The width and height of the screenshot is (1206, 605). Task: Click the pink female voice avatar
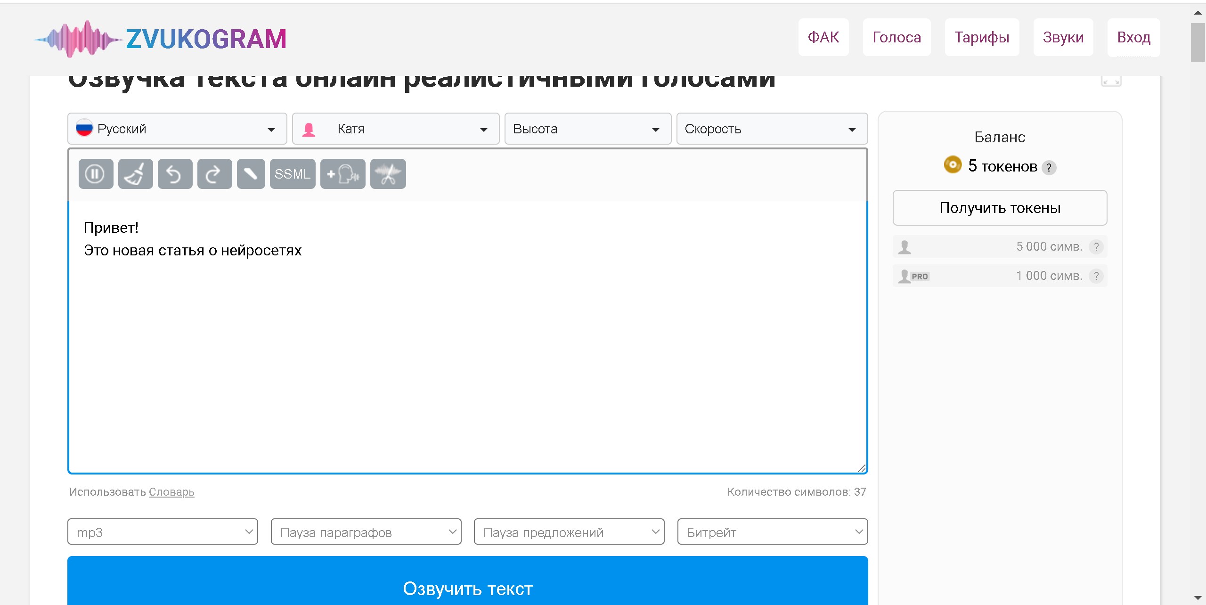[x=309, y=129]
